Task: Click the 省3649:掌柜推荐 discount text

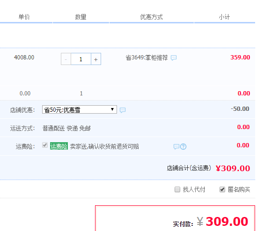Action: [x=147, y=58]
